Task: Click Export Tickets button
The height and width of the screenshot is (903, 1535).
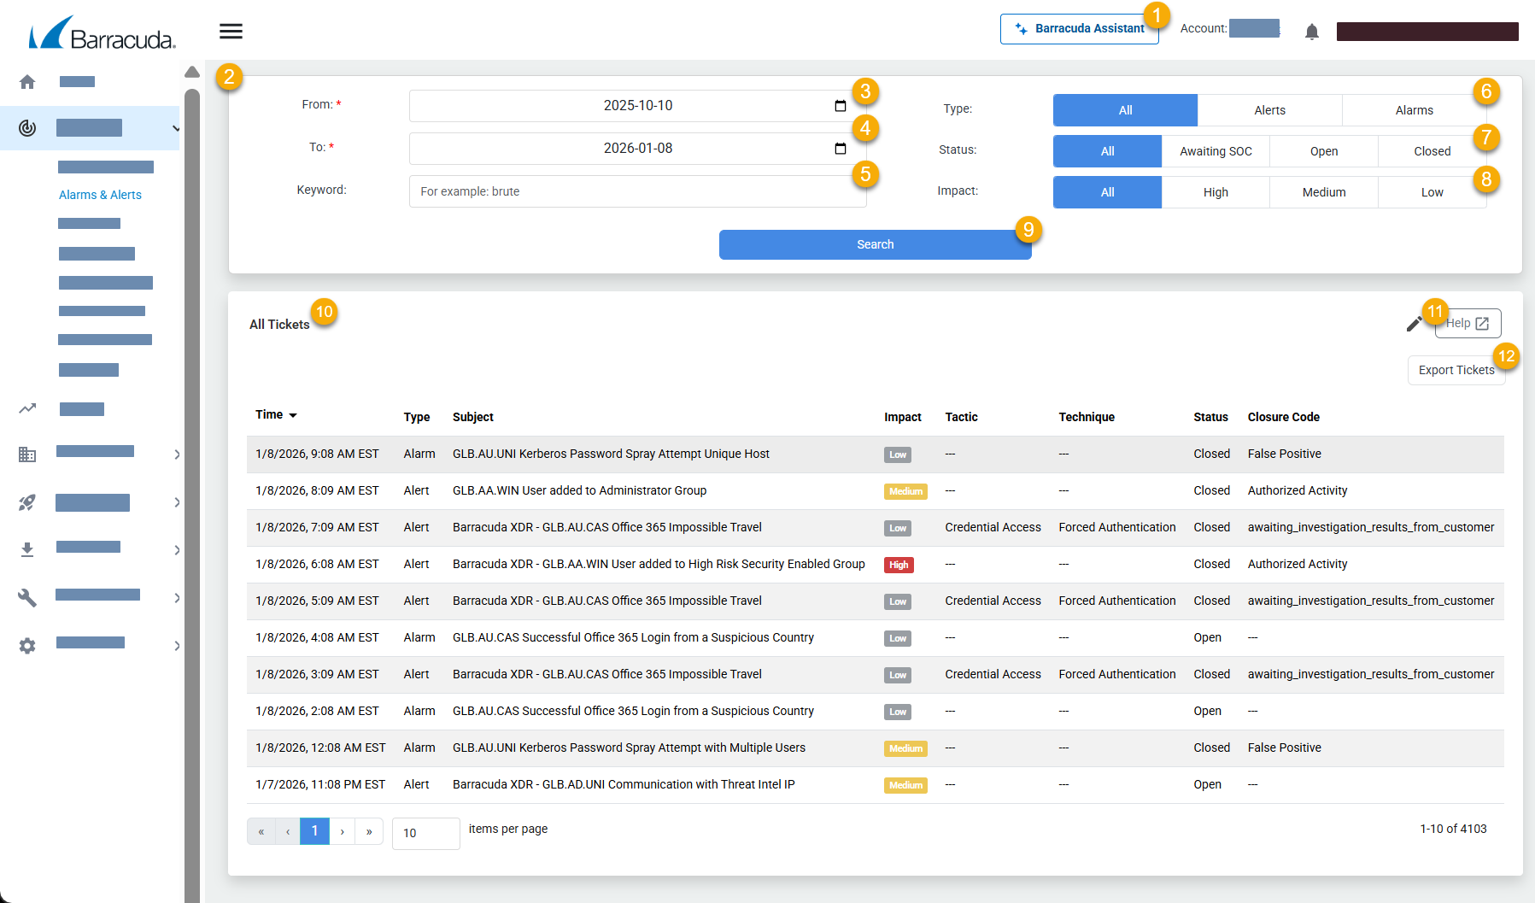Action: click(1456, 370)
